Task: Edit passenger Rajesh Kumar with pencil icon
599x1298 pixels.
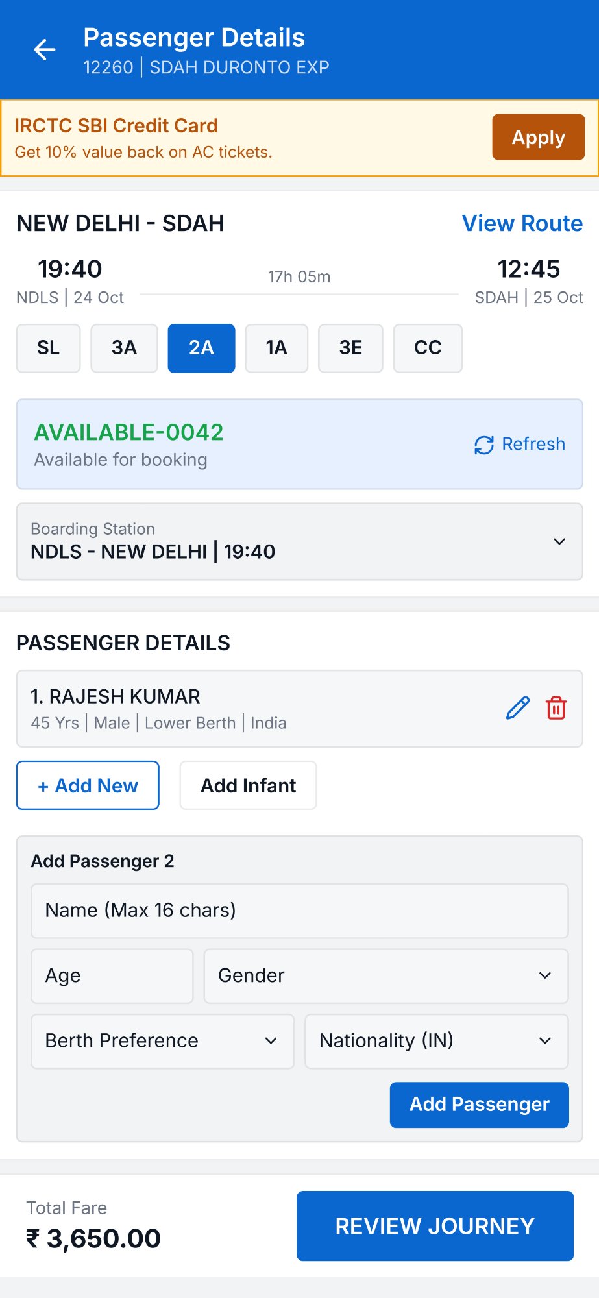Action: coord(517,708)
